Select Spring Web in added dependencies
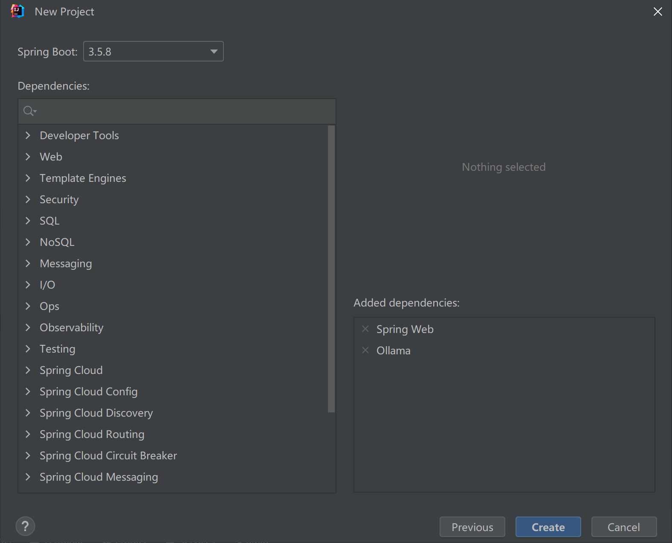 pyautogui.click(x=504, y=329)
